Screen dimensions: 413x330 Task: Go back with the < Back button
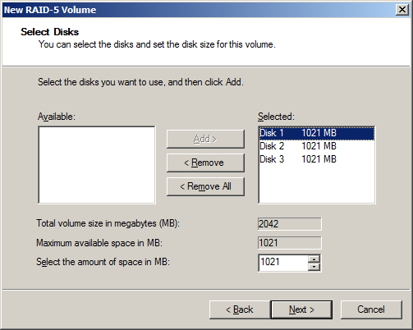240,309
